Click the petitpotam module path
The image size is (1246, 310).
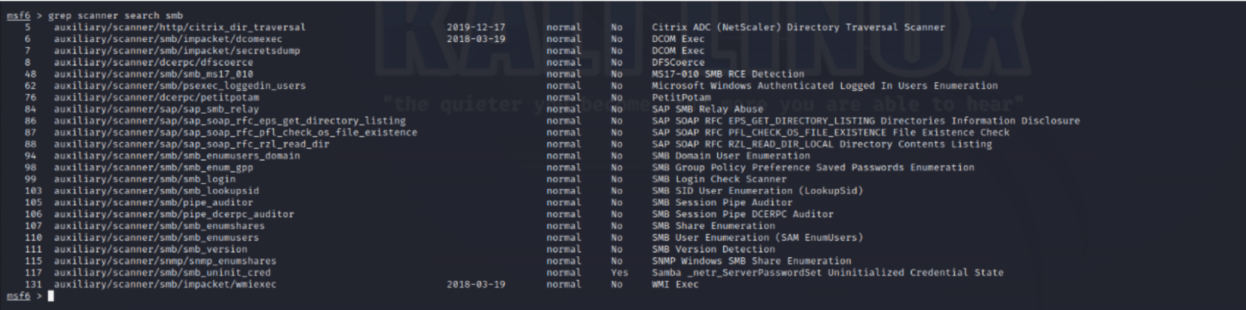156,97
